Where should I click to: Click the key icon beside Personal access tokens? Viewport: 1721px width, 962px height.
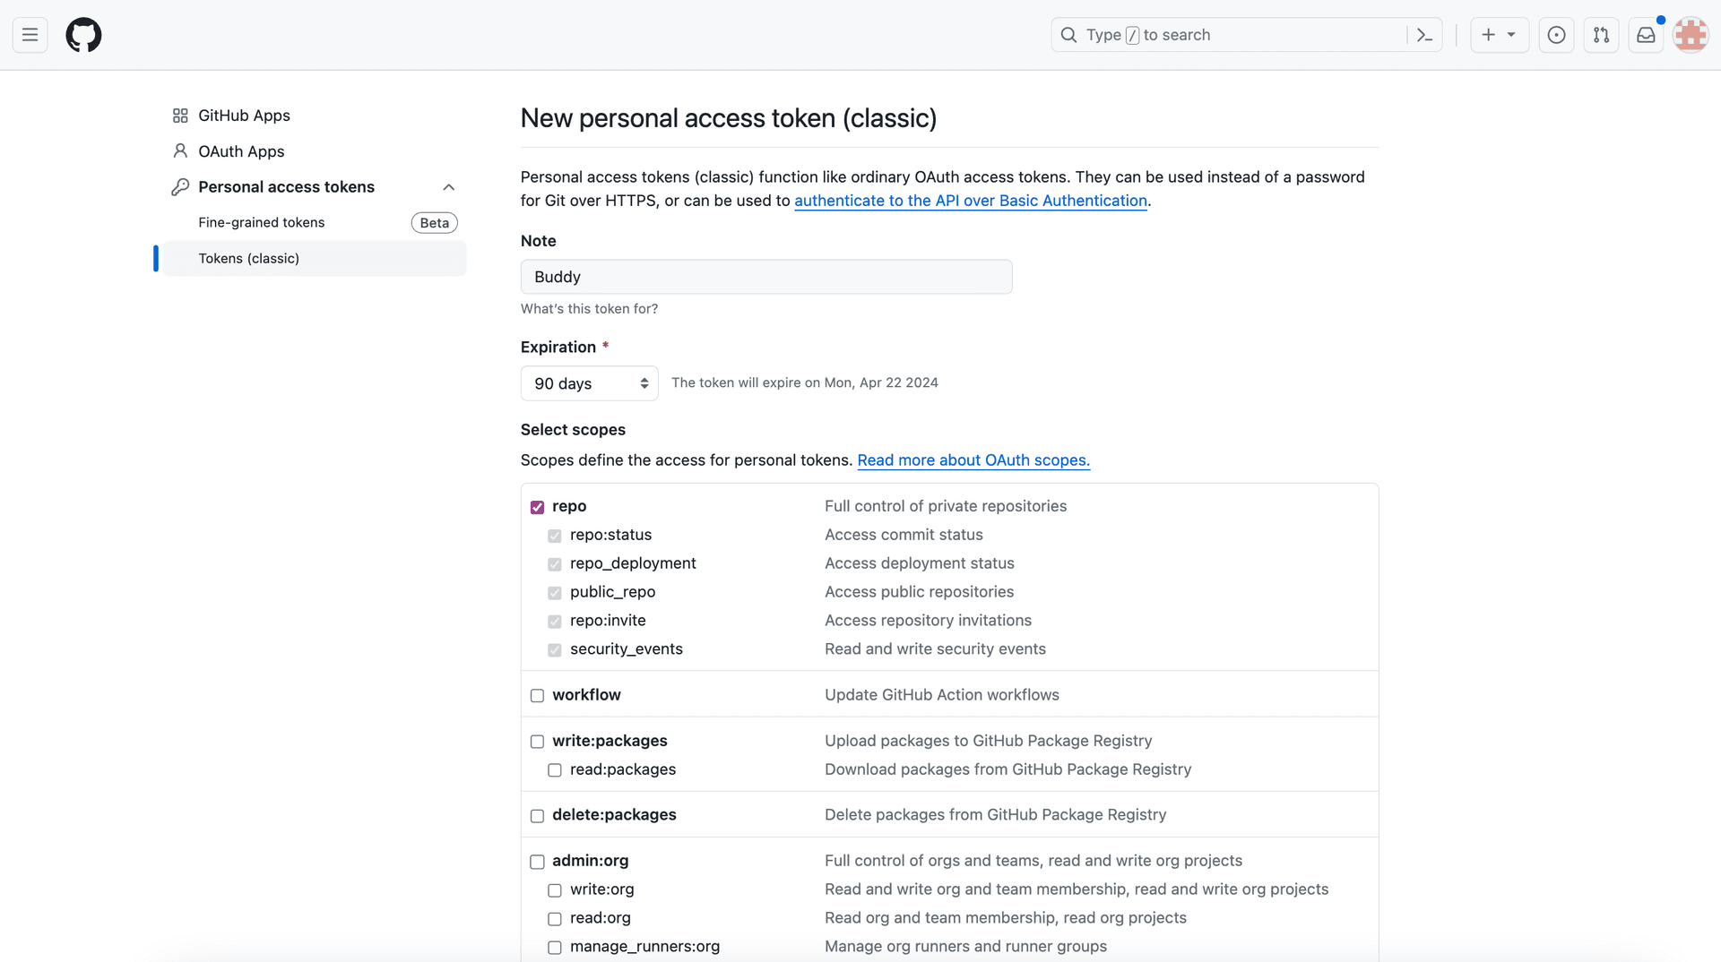(180, 186)
